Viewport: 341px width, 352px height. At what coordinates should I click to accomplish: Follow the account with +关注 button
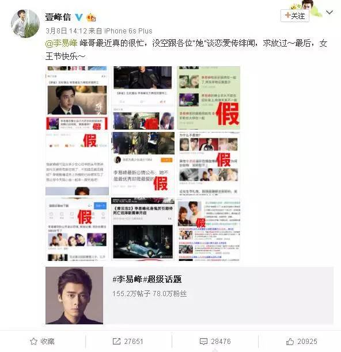(295, 16)
